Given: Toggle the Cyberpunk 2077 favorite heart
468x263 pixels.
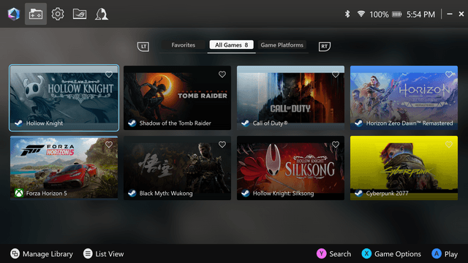Looking at the screenshot, I should point(449,145).
